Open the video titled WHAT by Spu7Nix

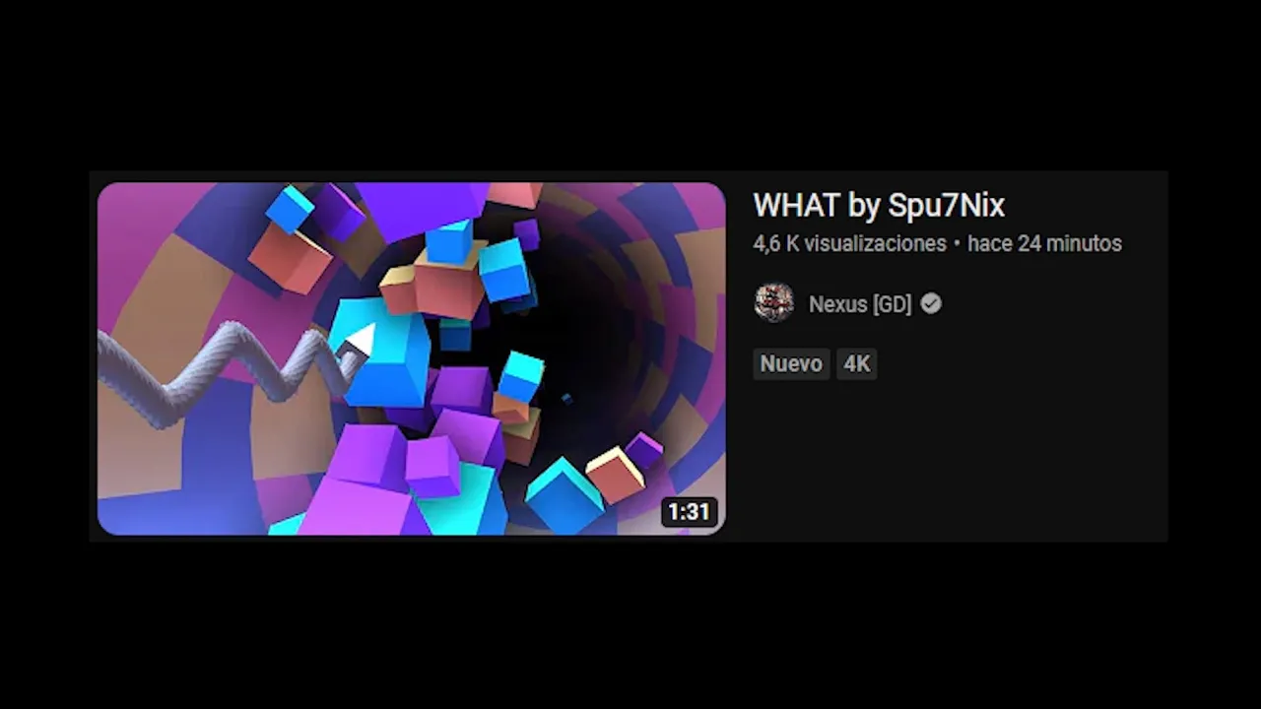pyautogui.click(x=879, y=206)
